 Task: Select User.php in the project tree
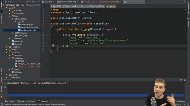(x=17, y=44)
